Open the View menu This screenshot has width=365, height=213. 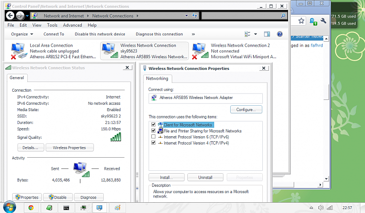[37, 25]
